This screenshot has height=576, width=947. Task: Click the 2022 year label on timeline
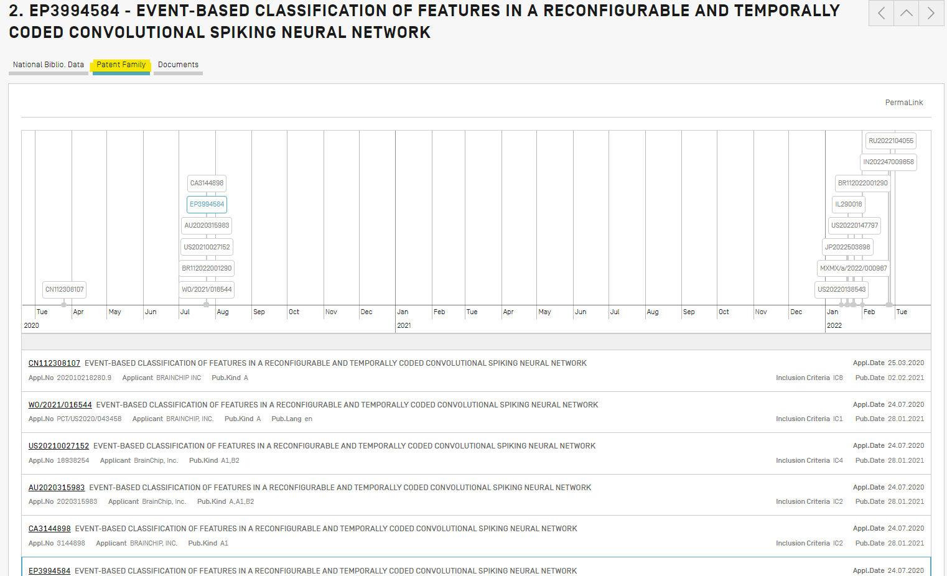pos(834,325)
